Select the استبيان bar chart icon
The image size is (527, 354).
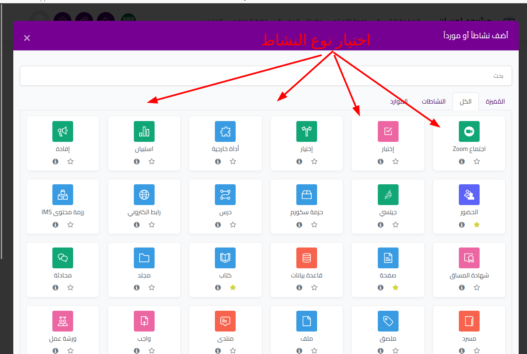144,131
